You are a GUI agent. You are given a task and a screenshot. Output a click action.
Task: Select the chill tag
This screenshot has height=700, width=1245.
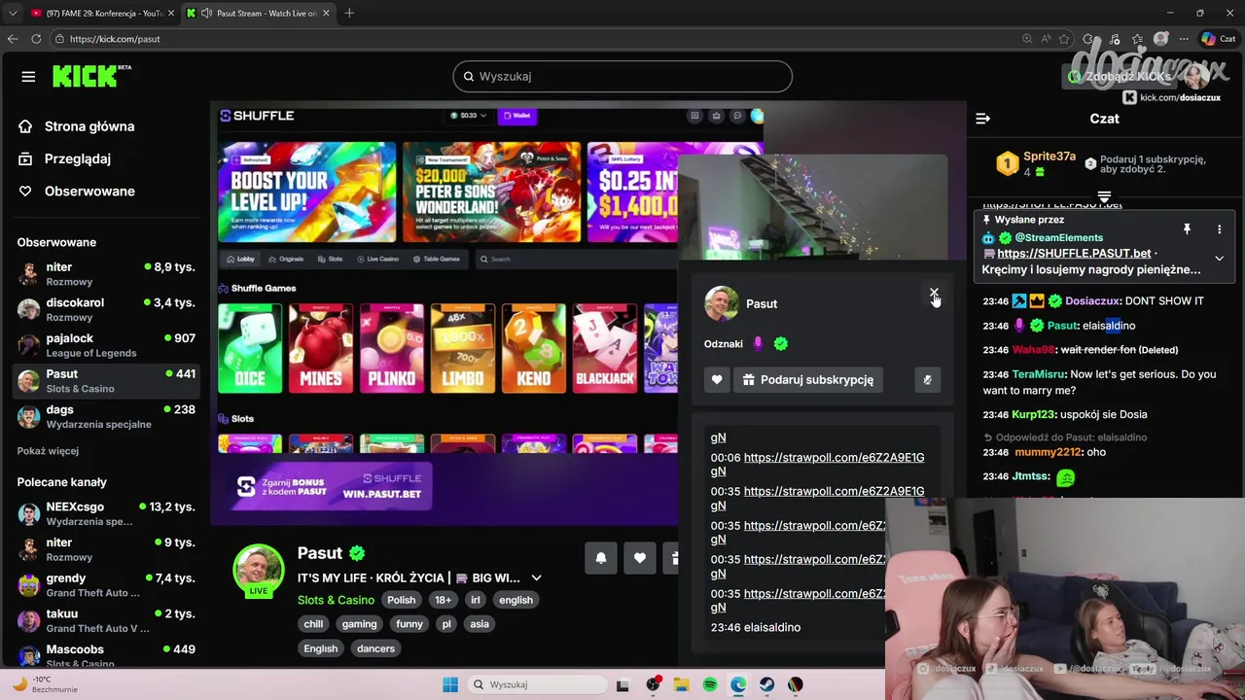[x=313, y=624]
